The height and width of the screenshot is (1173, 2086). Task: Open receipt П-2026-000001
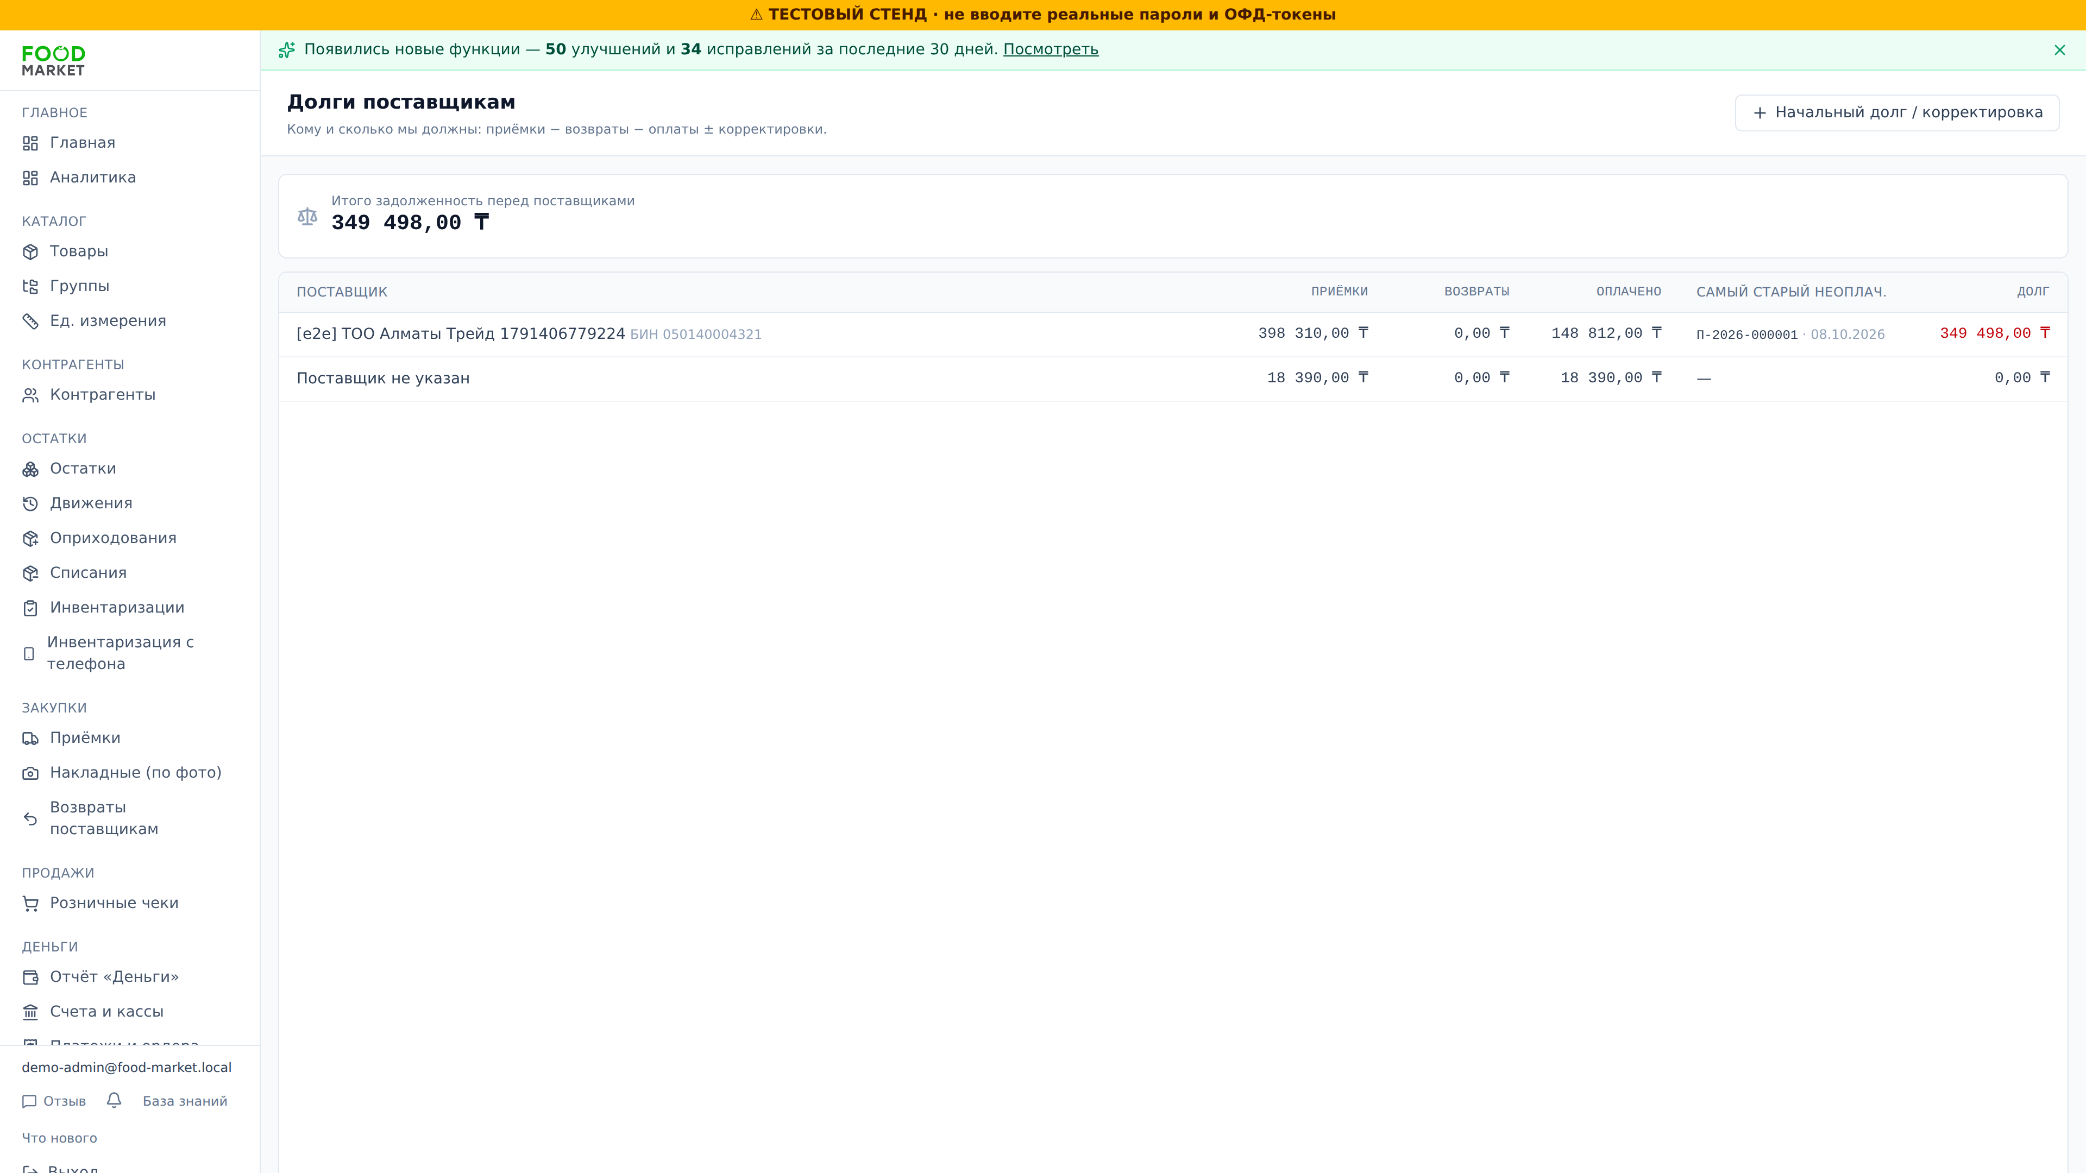point(1746,335)
